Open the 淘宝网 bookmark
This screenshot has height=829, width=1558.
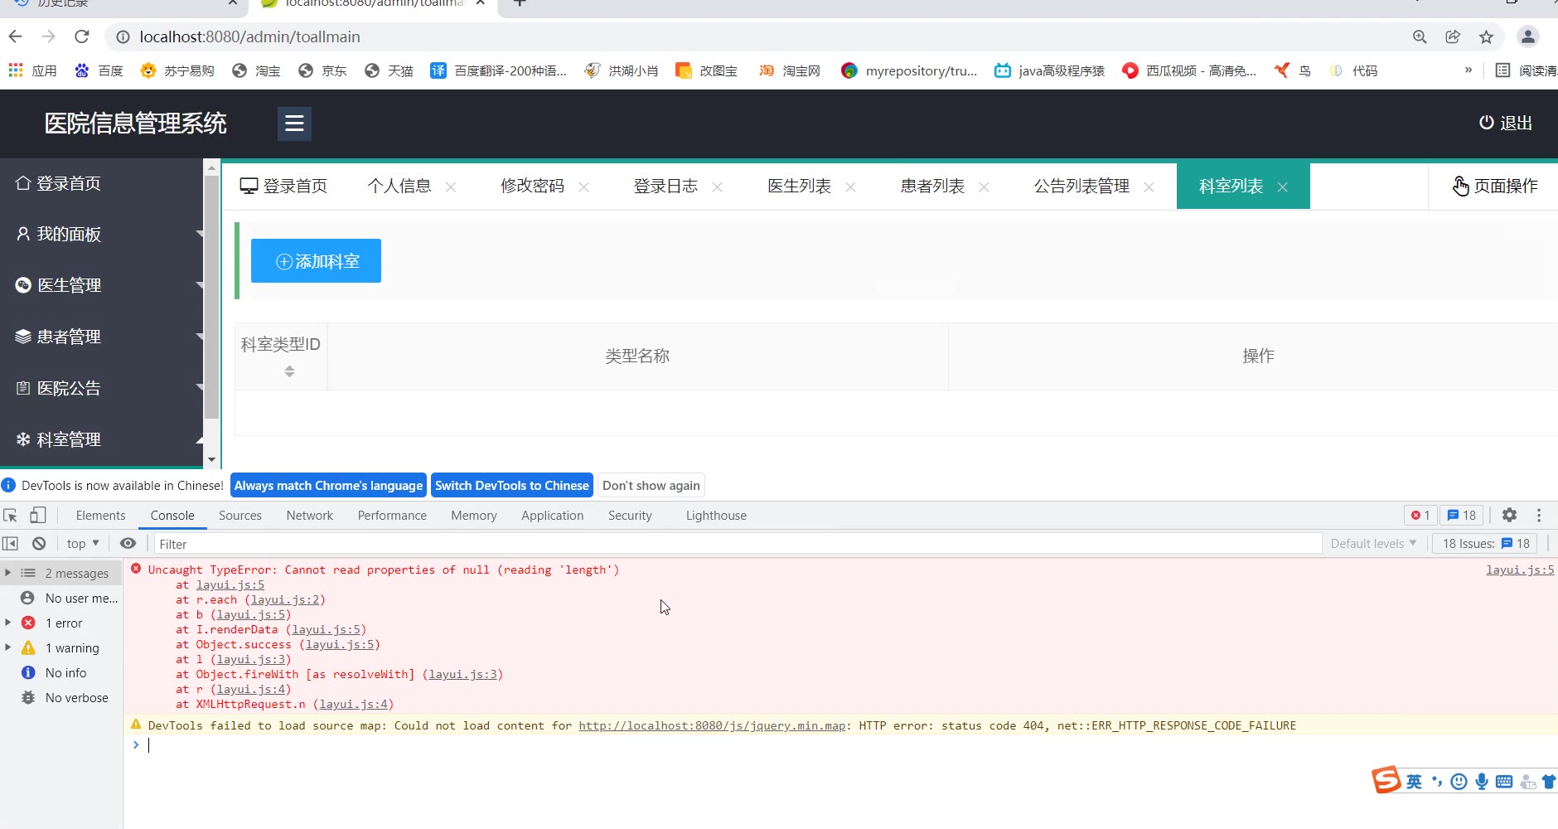pos(790,70)
